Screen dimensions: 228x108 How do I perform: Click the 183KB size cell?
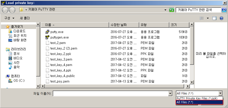183,37
